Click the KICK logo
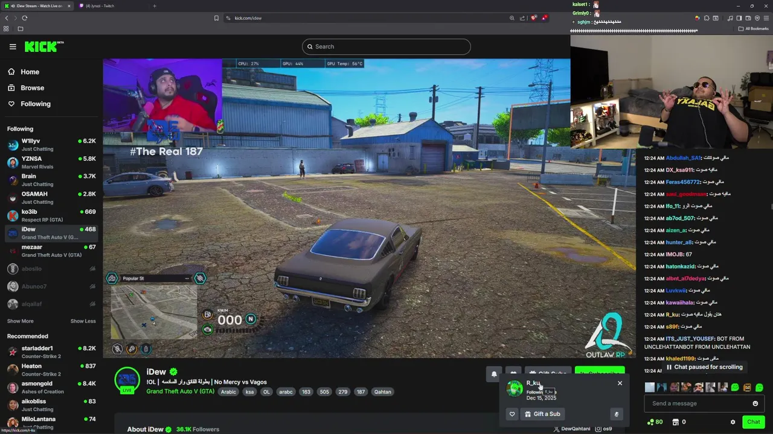773x434 pixels. click(43, 46)
